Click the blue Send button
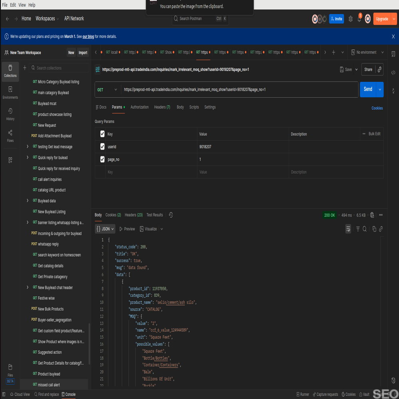 coord(368,89)
